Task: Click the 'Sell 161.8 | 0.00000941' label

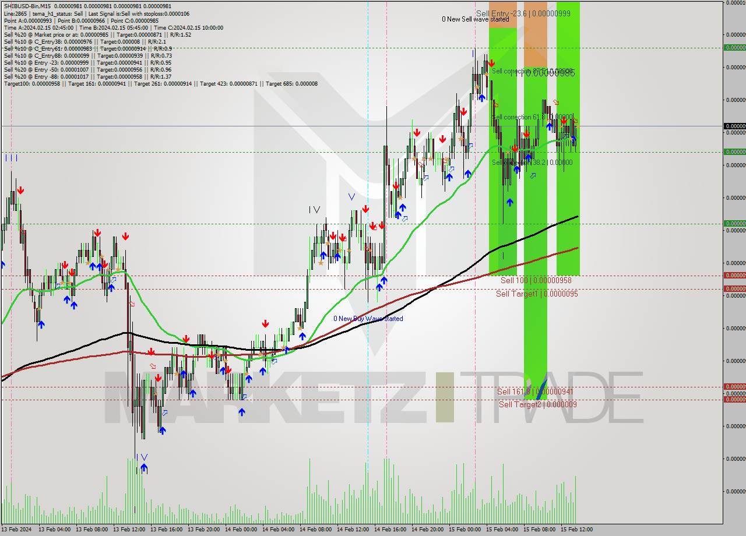Action: [535, 392]
